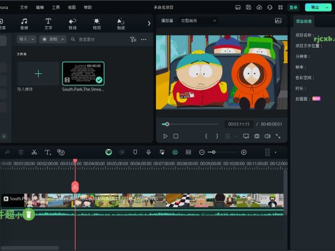Screen dimensions: 335x251
Task: Open the audio mixer icon
Action: [162, 152]
